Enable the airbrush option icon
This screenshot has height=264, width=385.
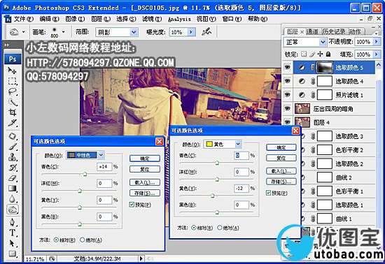206,31
